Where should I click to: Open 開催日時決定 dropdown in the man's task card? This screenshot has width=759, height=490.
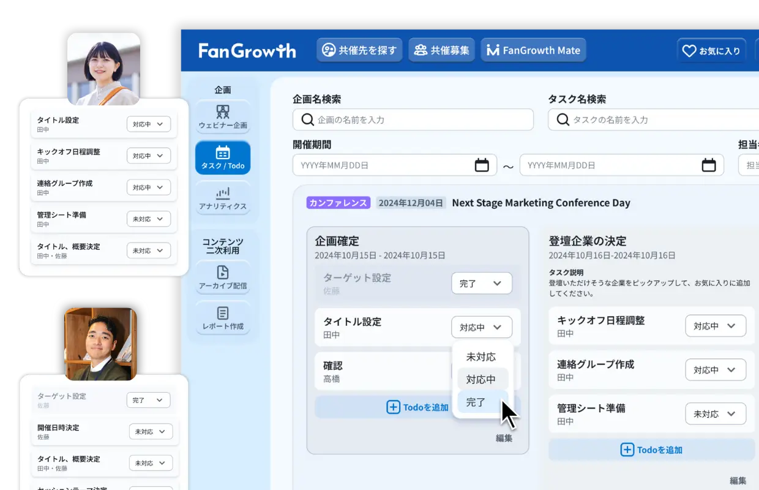point(151,431)
